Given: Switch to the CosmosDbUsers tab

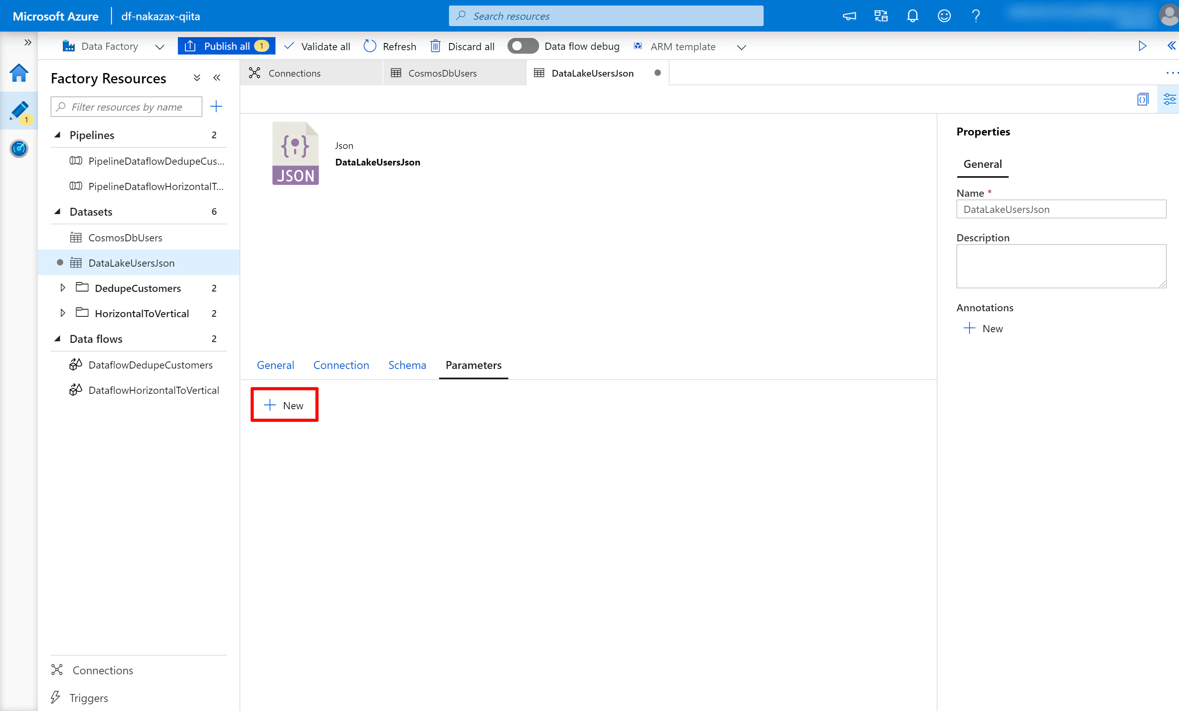Looking at the screenshot, I should 455,73.
